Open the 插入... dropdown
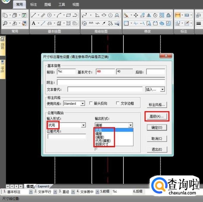 point(162,89)
